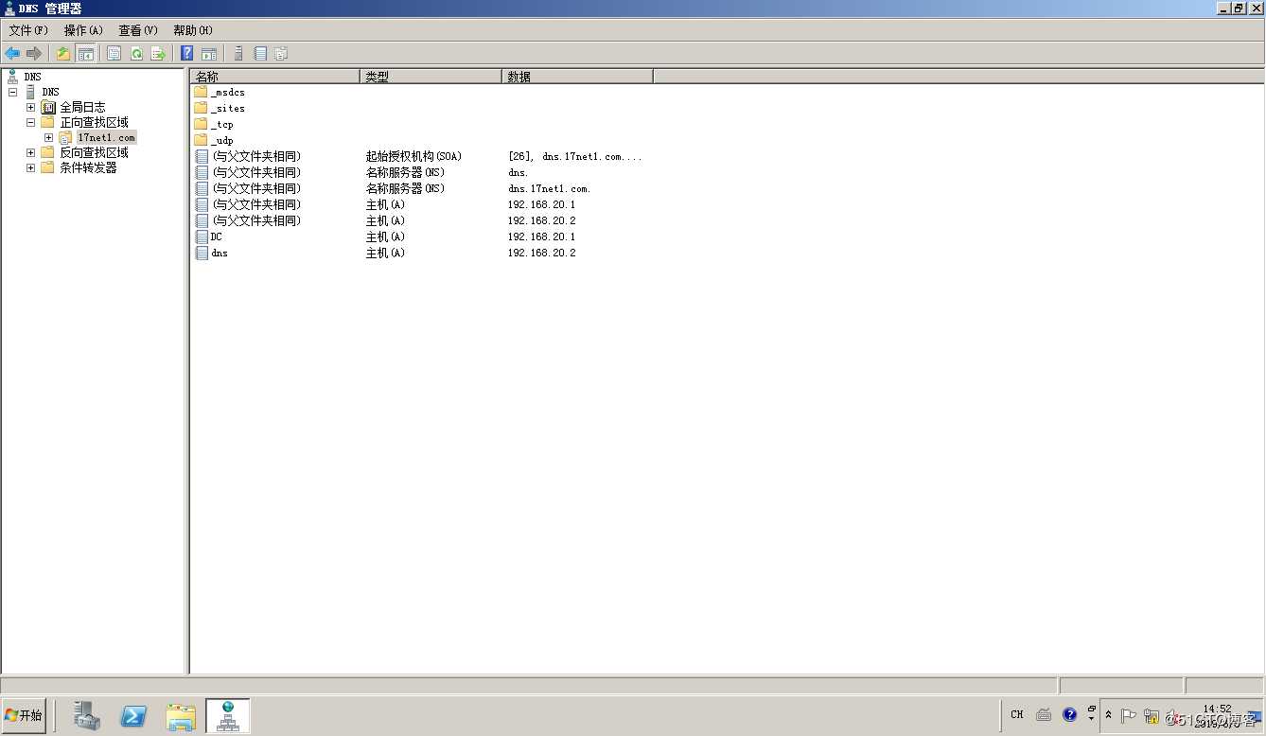Open the 开始 Start button
This screenshot has width=1266, height=736.
[x=25, y=716]
